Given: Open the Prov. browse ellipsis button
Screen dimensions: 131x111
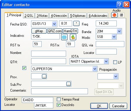Looking at the screenshot, I should [x=44, y=76].
